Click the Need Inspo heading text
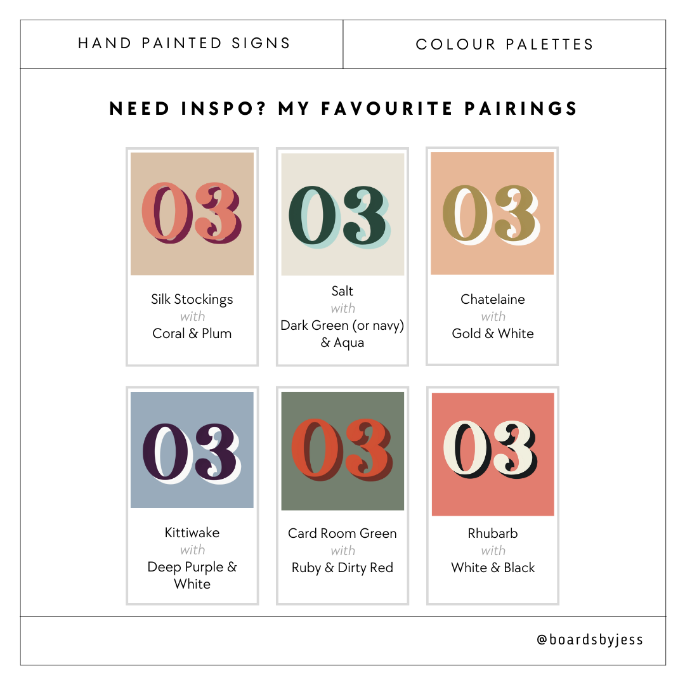This screenshot has width=685, height=685. [343, 108]
